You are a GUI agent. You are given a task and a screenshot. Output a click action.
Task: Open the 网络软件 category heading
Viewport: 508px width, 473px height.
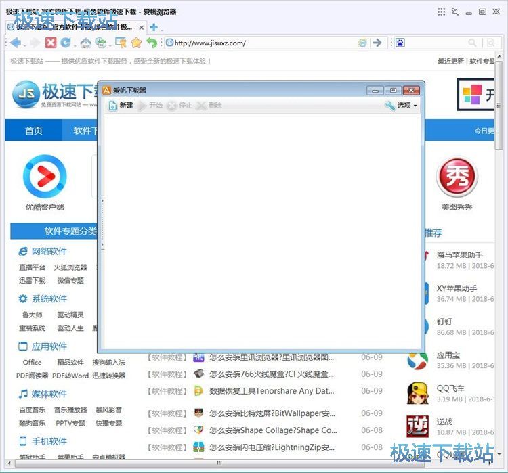(43, 251)
